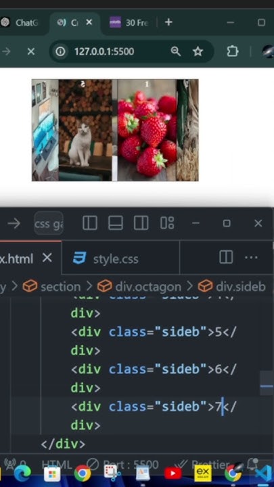Open the editor More Actions menu
The width and height of the screenshot is (274, 487).
[x=251, y=258]
